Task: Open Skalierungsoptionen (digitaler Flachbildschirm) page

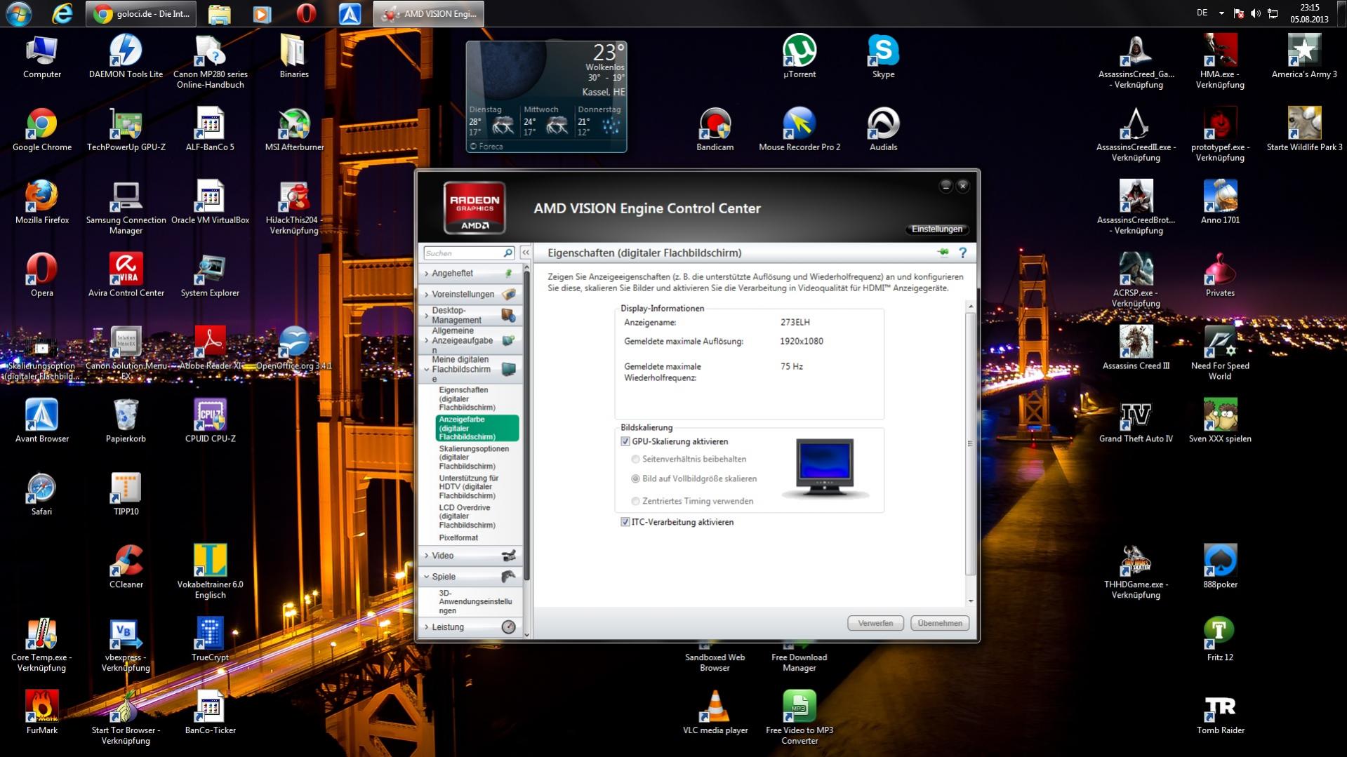Action: click(x=476, y=457)
